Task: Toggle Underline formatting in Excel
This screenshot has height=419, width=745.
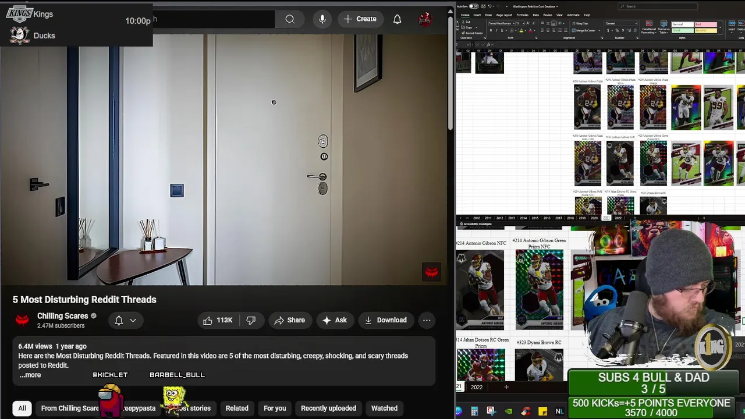Action: [502, 30]
